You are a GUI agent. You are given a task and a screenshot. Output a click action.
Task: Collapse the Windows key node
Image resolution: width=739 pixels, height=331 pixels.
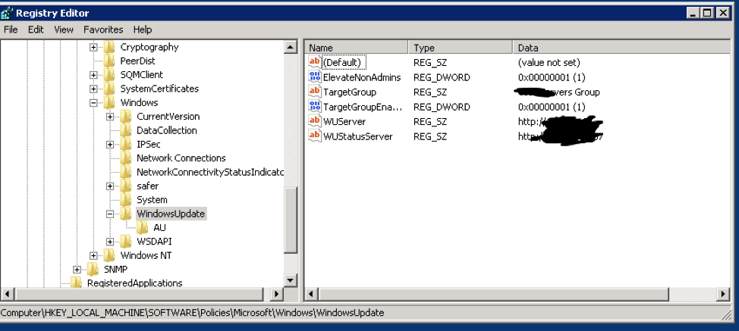[x=94, y=102]
